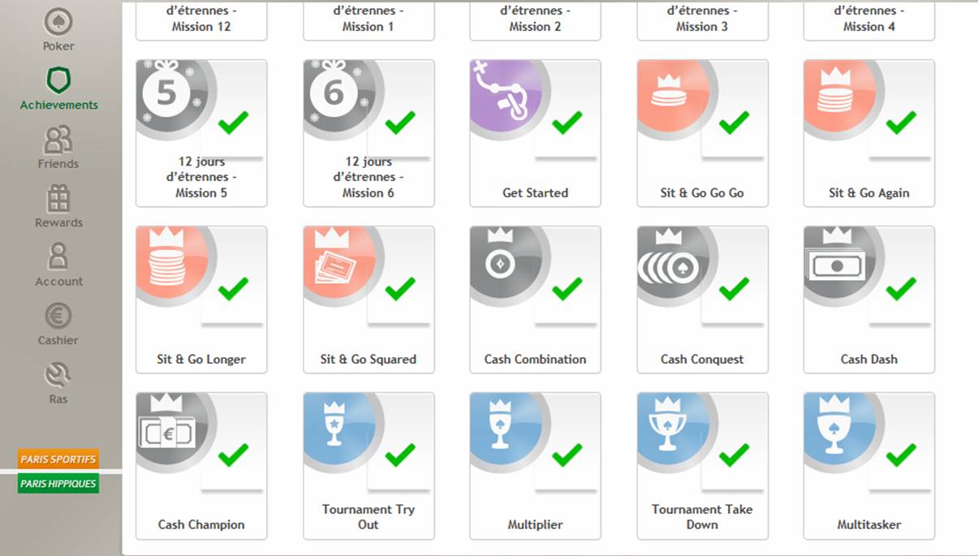
Task: Click the Cash Champion euro banknote badge
Action: point(170,429)
